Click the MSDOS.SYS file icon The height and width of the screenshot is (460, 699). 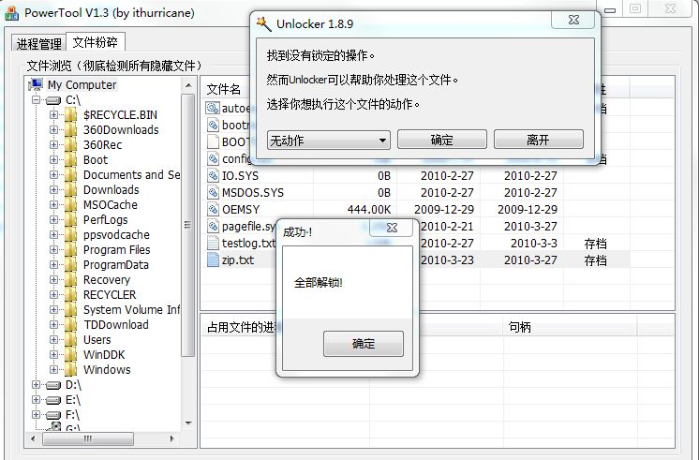click(213, 193)
